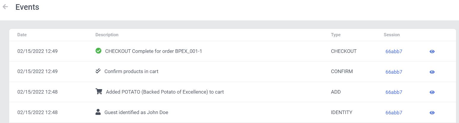
Task: Open session link for IDENTITY event
Action: [394, 113]
